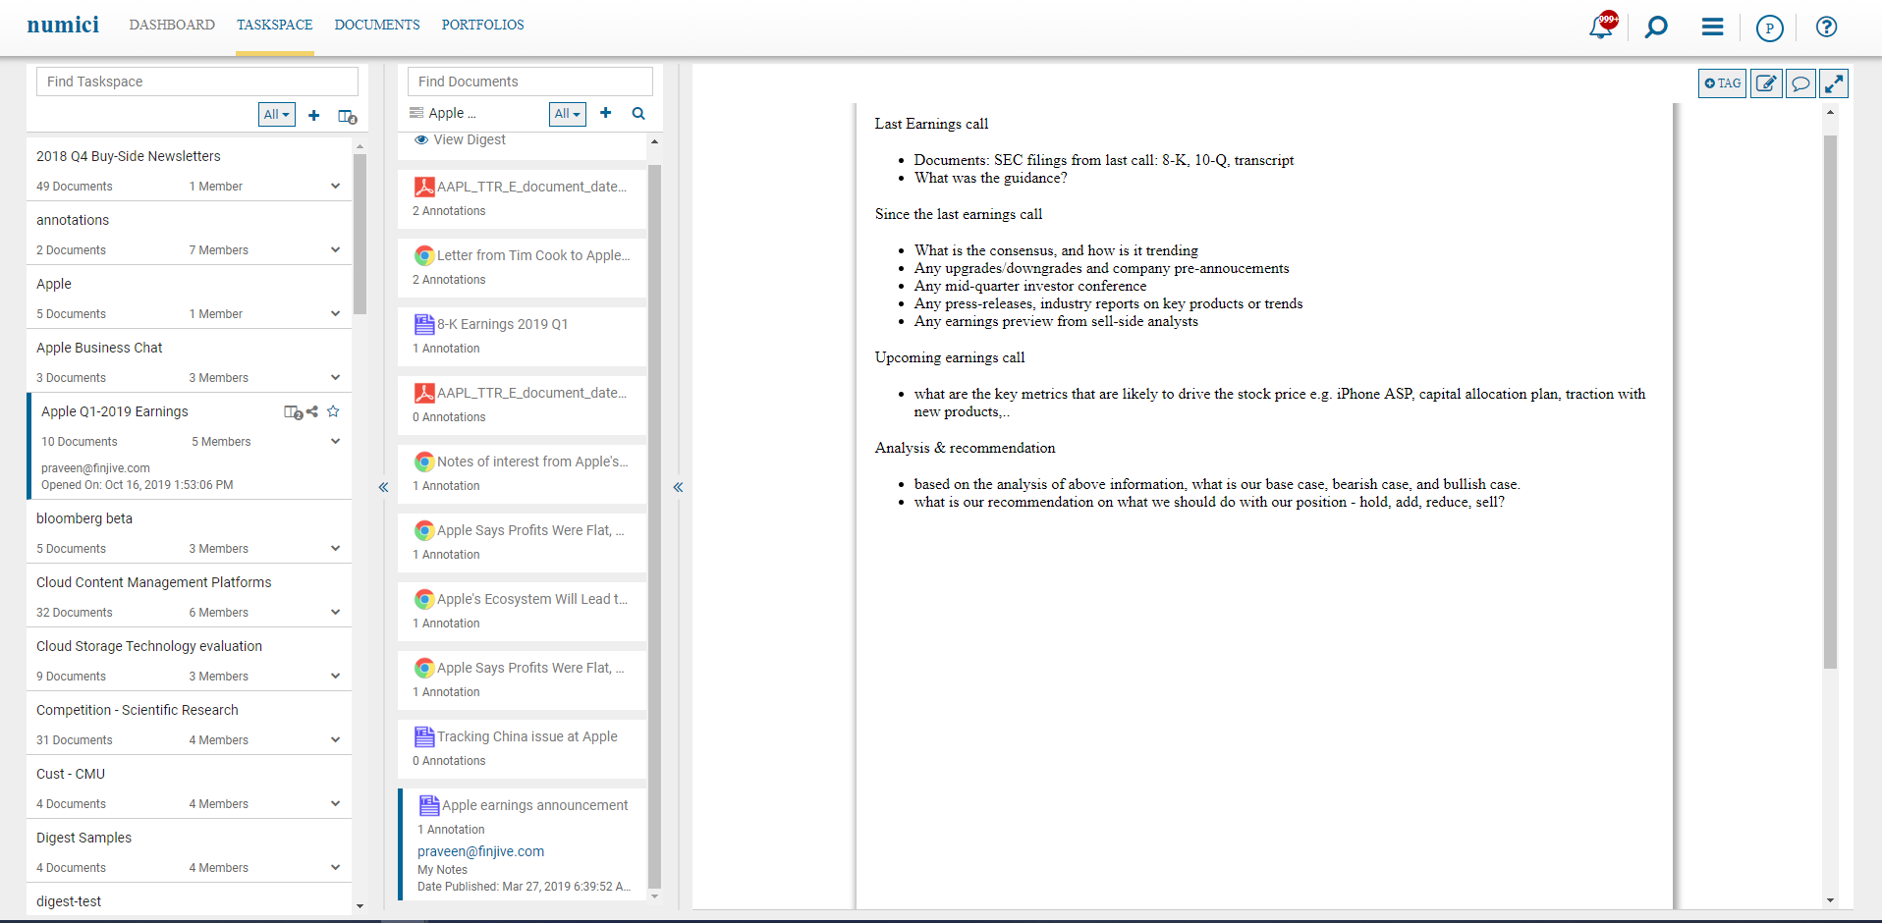
Task: Click praveen@finjive.com link in document card
Action: [480, 851]
